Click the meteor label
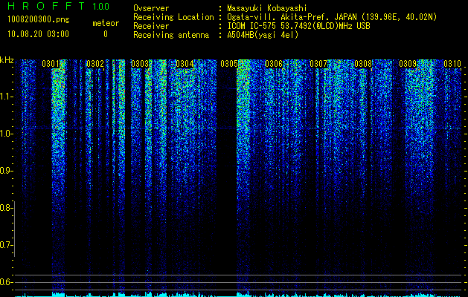Screen dimensions: 468x297 pyautogui.click(x=106, y=23)
